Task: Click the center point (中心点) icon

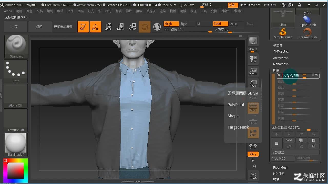Action: (253, 176)
